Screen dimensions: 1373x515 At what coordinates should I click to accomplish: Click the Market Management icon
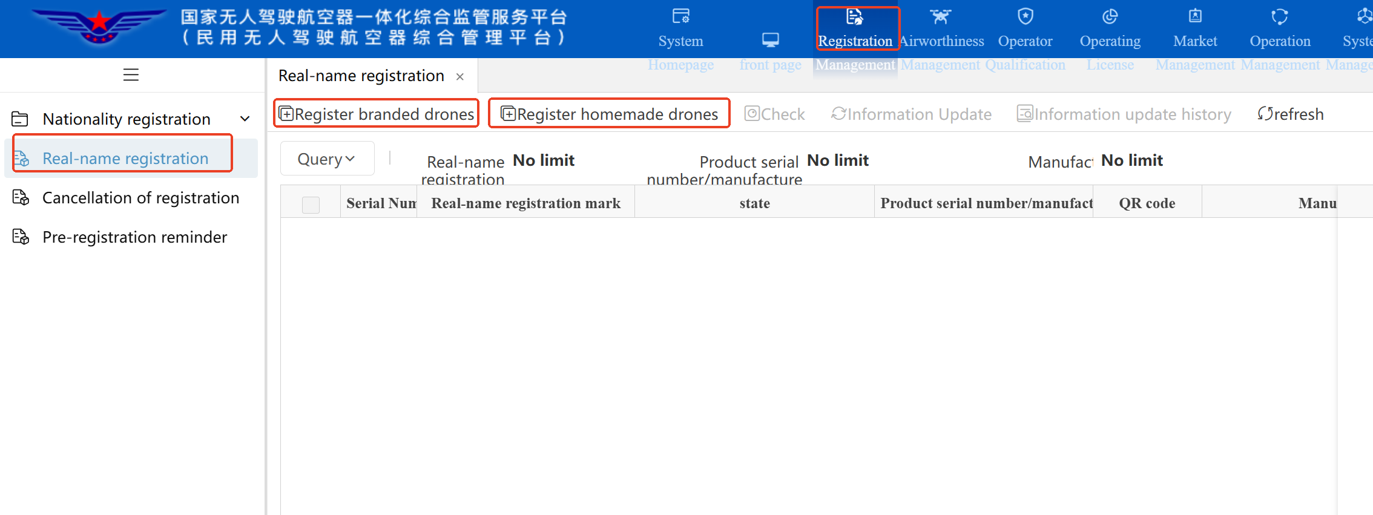click(x=1195, y=16)
